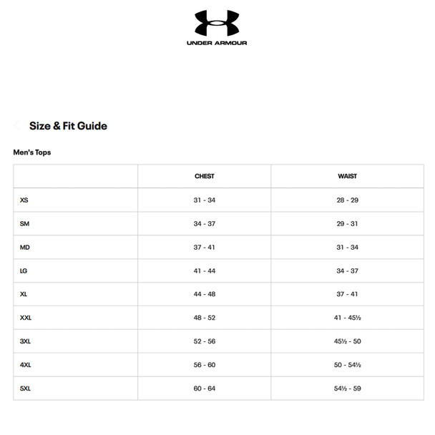Click the Men's Tops label
Viewport: 435px width, 435px height.
[32, 152]
